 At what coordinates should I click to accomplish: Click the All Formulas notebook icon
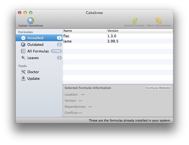23,51
